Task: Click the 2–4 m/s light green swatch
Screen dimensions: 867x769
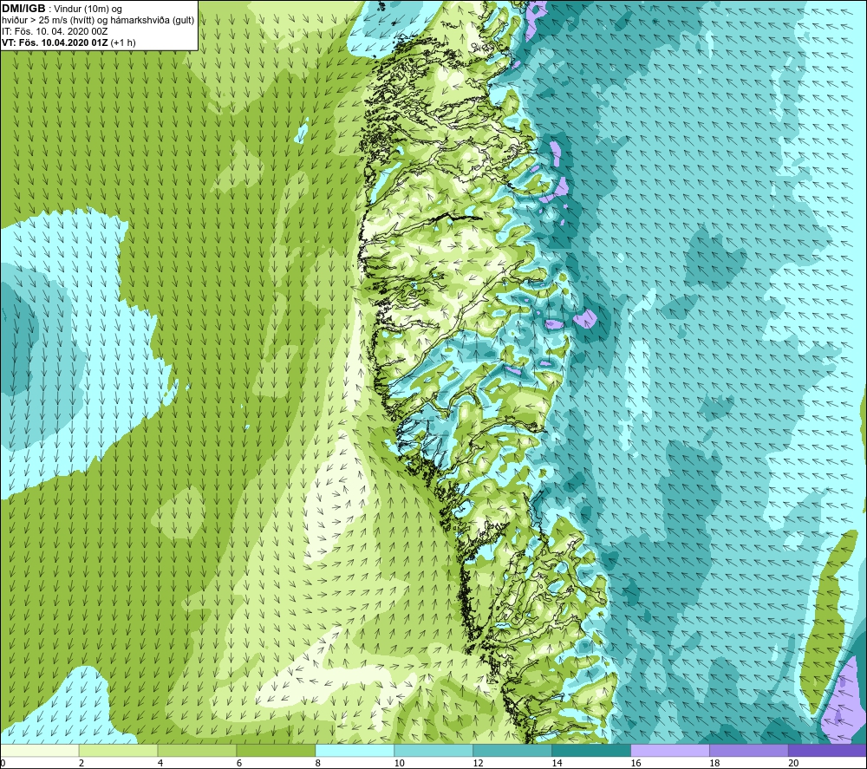Action: (118, 750)
